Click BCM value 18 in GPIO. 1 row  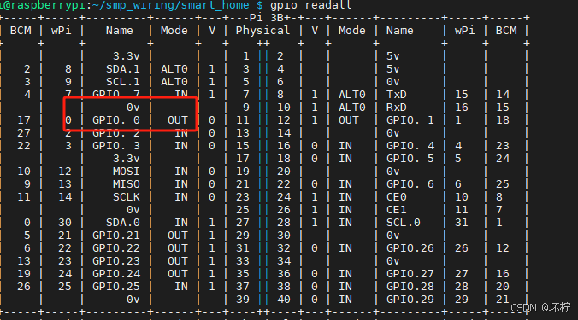click(x=503, y=120)
